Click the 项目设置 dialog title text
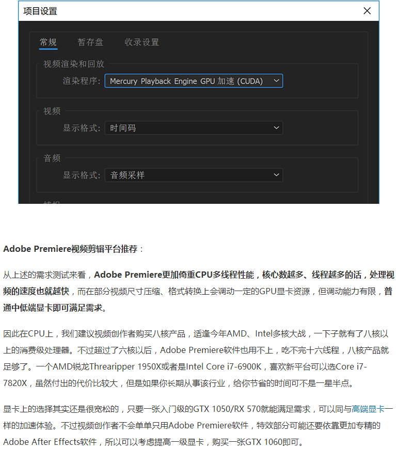The image size is (396, 449). (40, 11)
